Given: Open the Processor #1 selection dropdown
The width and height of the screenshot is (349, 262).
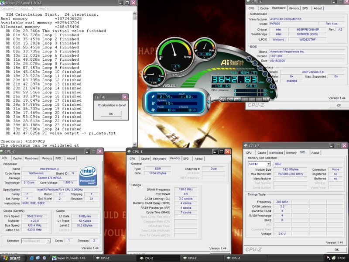Looking at the screenshot, I should click(48, 241).
